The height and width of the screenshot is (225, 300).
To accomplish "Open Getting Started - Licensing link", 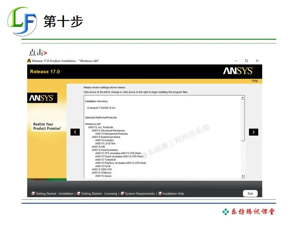I will tap(99, 194).
